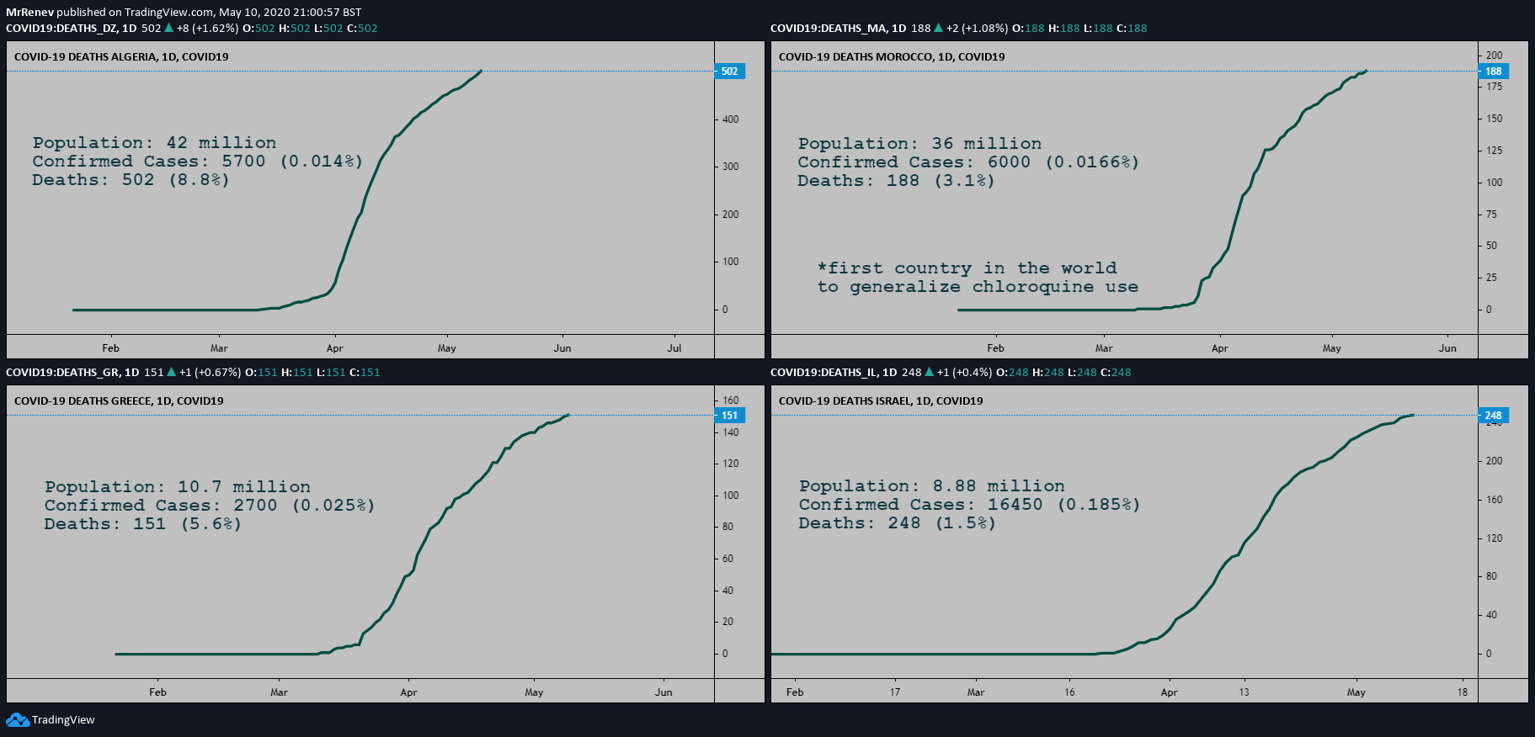The image size is (1535, 737).
Task: Click the TradingView cloud logo icon
Action: [18, 720]
